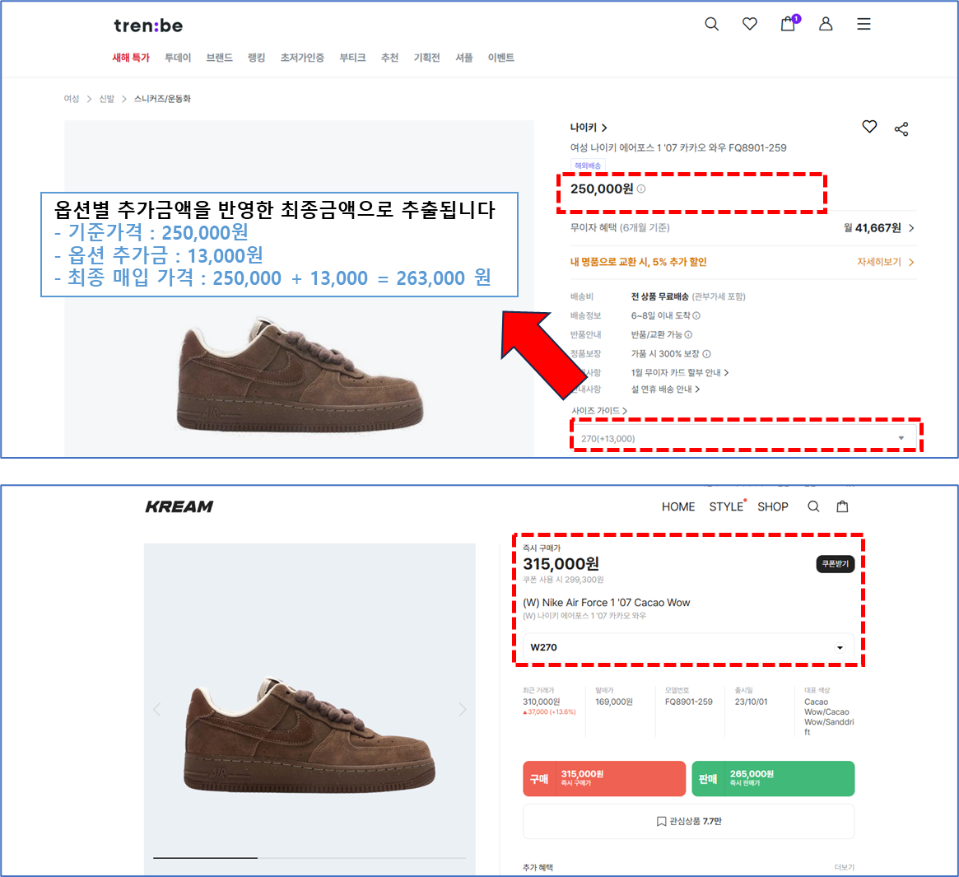Image resolution: width=959 pixels, height=877 pixels.
Task: Click the 발매가 169,000원 value
Action: tap(614, 702)
